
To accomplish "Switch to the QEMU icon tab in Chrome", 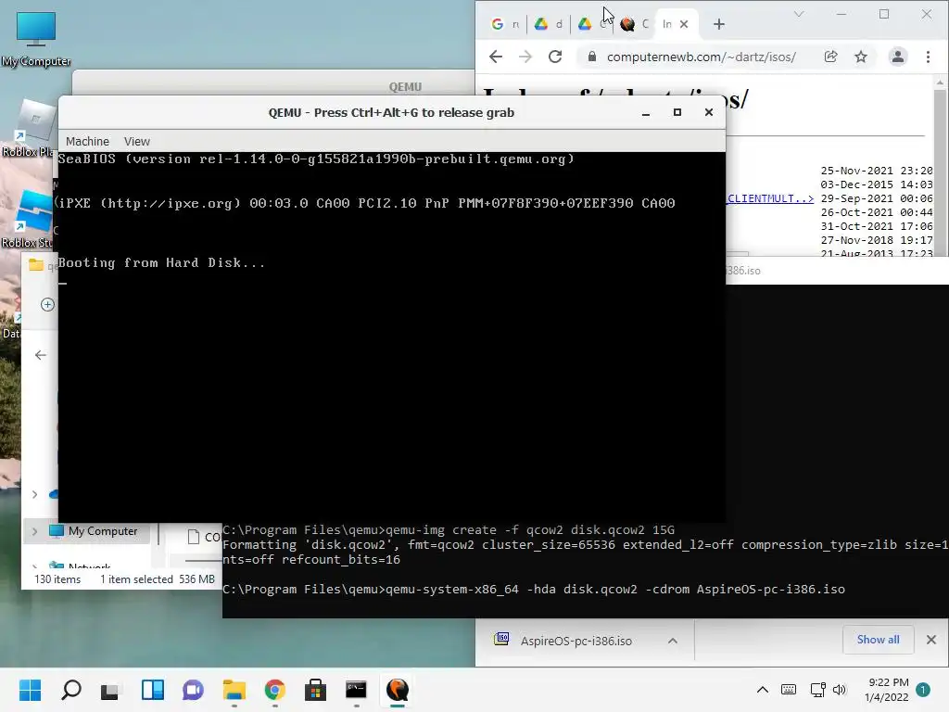I will [634, 24].
